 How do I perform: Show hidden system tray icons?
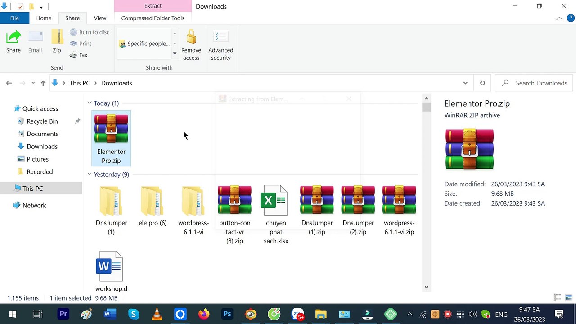(x=409, y=314)
